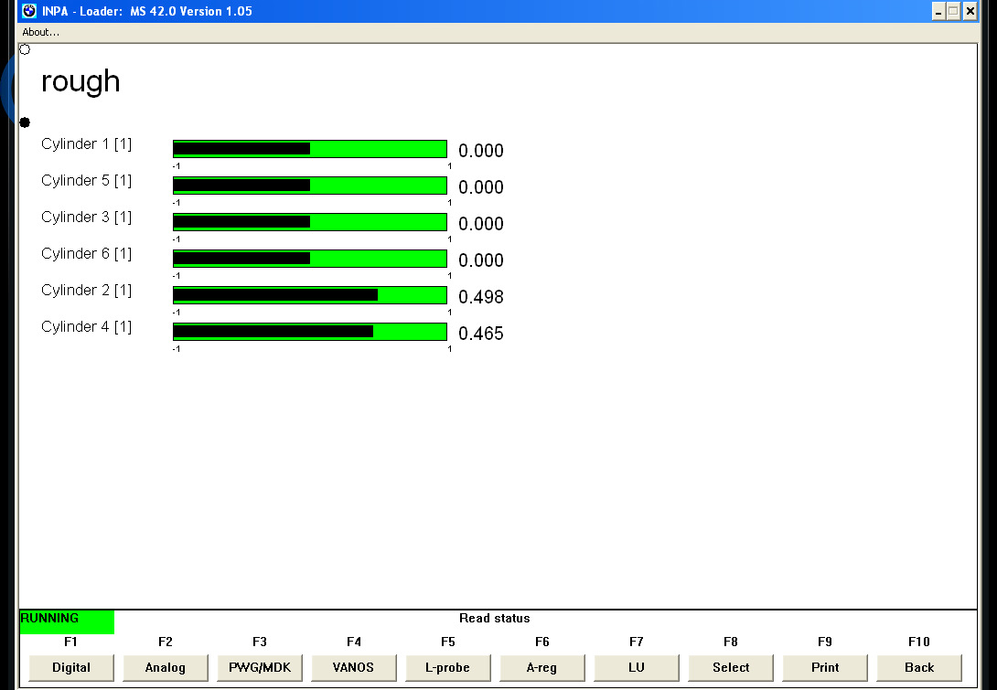Screen dimensions: 997x690
Task: Click the hollow circle marker above 'rough'
Action: pyautogui.click(x=25, y=49)
